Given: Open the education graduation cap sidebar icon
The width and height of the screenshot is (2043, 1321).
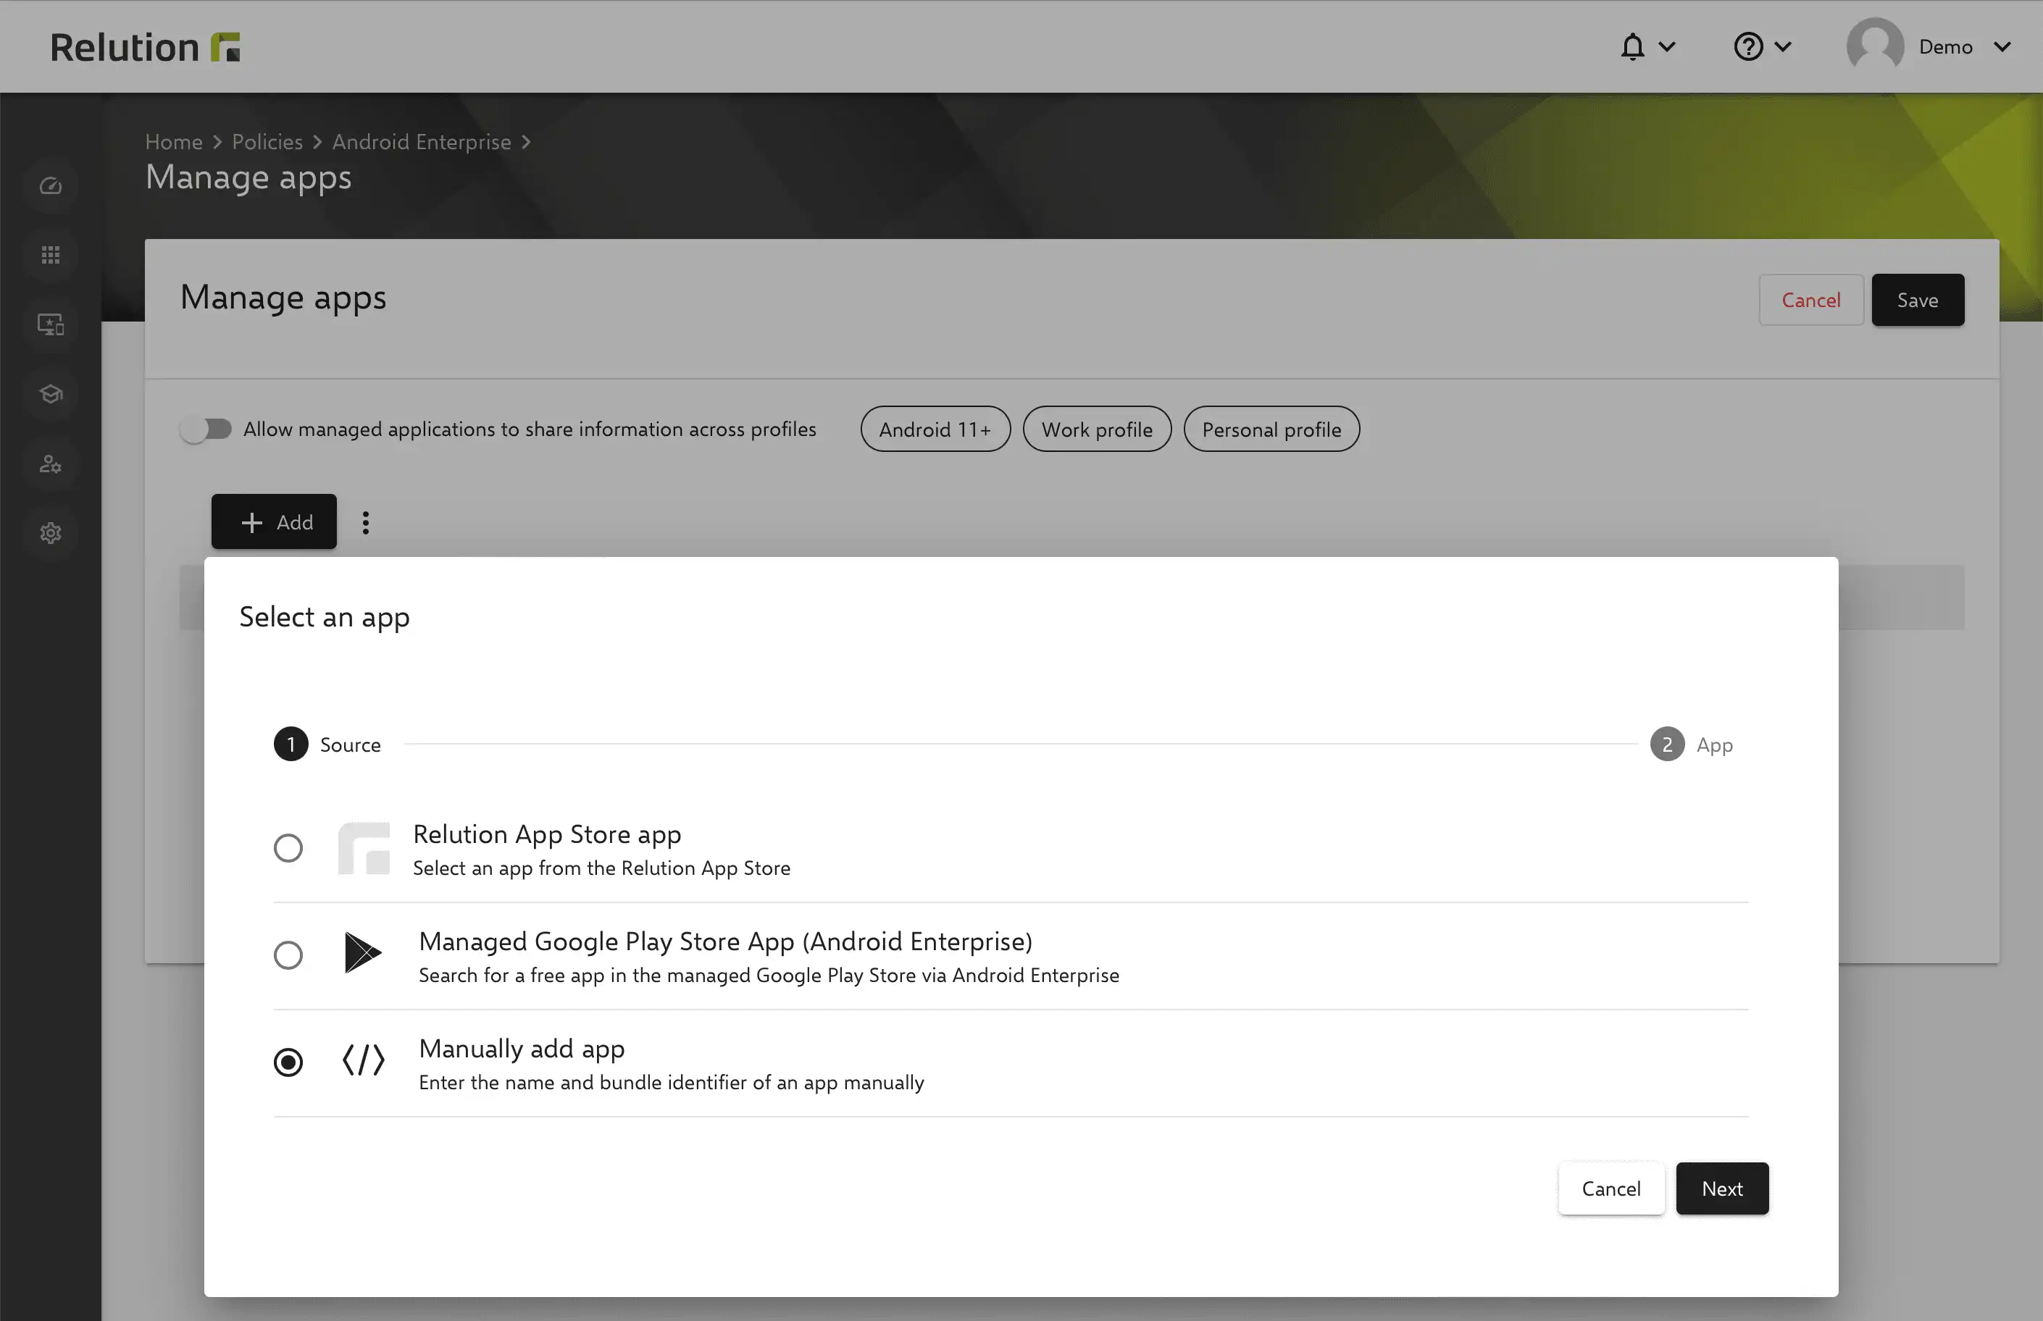Looking at the screenshot, I should (51, 394).
